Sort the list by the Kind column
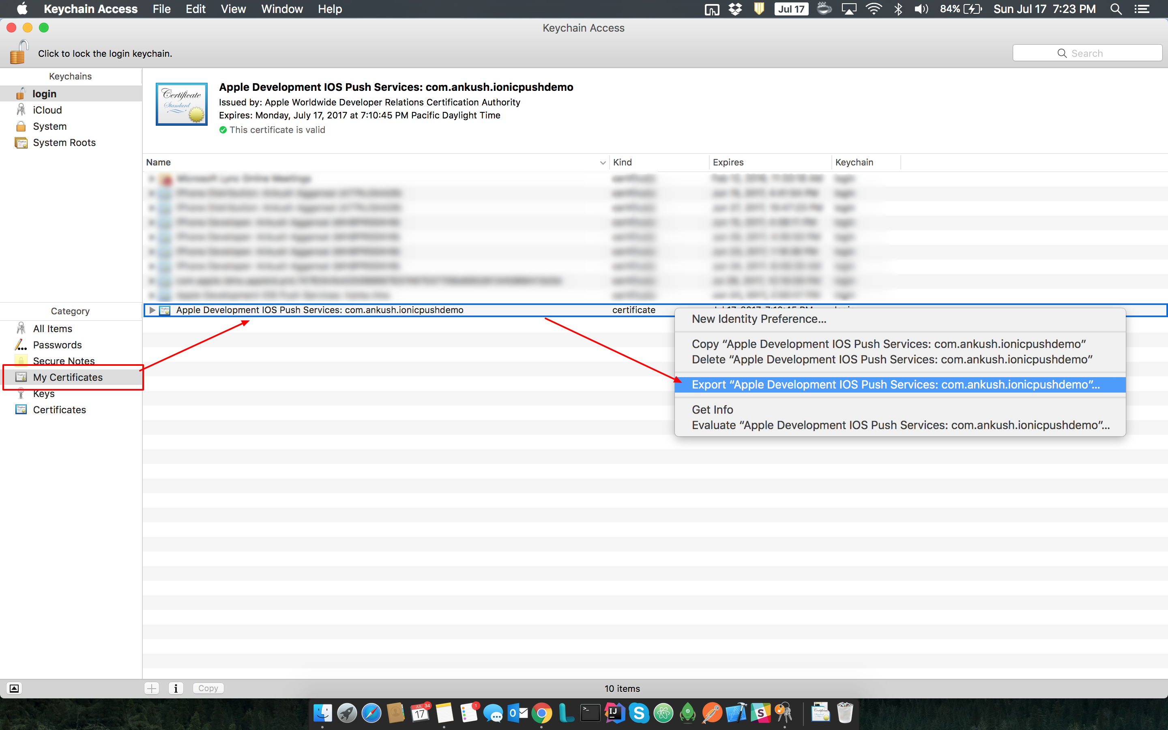The width and height of the screenshot is (1168, 730). 659,163
